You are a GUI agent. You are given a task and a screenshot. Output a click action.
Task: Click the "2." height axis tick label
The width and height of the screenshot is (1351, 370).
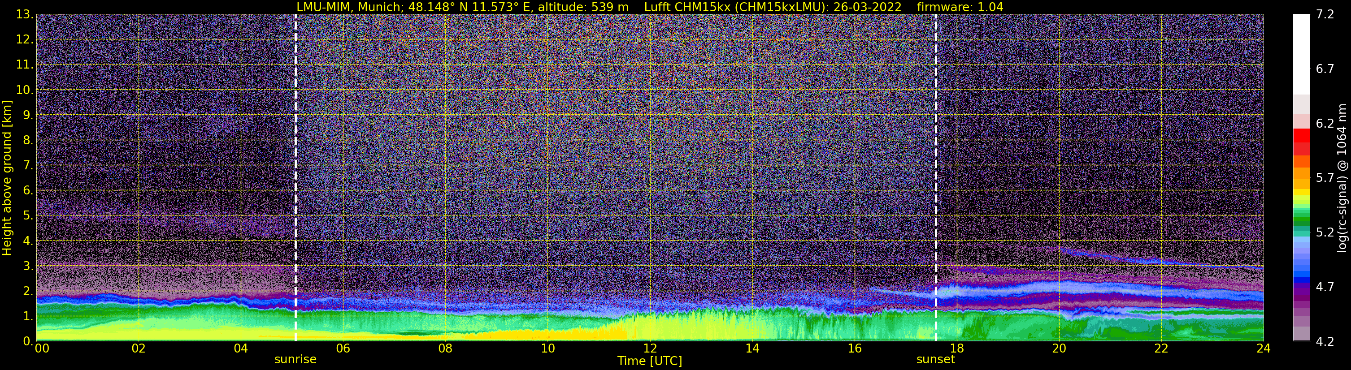[28, 292]
